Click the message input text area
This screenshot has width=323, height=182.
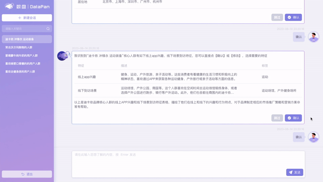(x=188, y=164)
